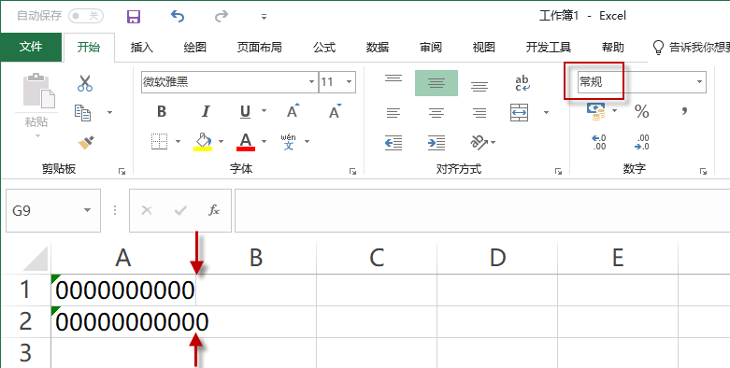This screenshot has height=368, width=730.
Task: Open the 绘图 Draw tab
Action: [x=194, y=47]
